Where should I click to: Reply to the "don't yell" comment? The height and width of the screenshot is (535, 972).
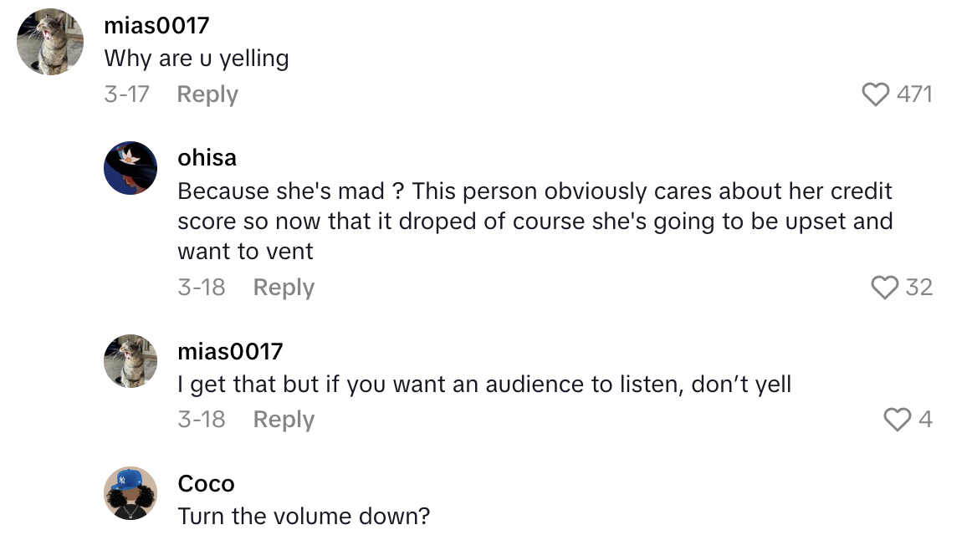pos(284,419)
